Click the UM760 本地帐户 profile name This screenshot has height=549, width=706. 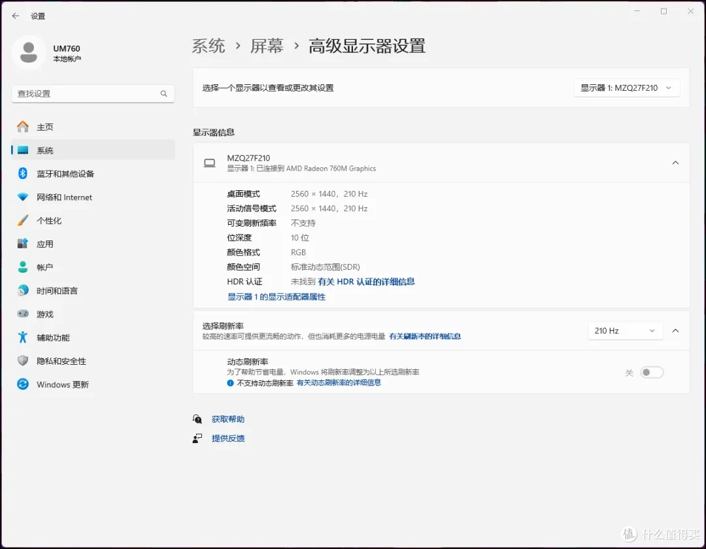coord(67,53)
